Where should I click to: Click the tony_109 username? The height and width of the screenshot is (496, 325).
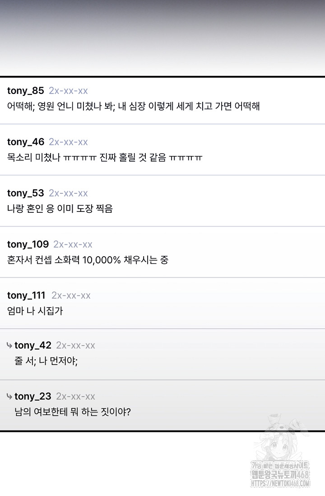pos(28,244)
